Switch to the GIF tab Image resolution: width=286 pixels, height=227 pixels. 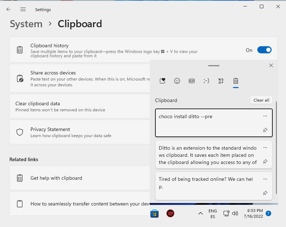pyautogui.click(x=192, y=81)
